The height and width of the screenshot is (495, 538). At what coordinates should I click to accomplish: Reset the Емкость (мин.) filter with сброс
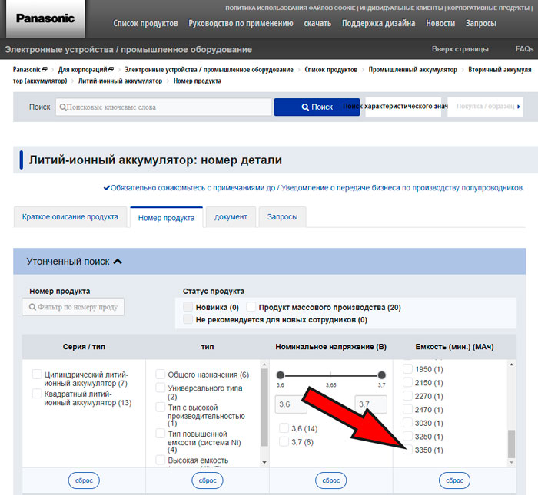[454, 480]
